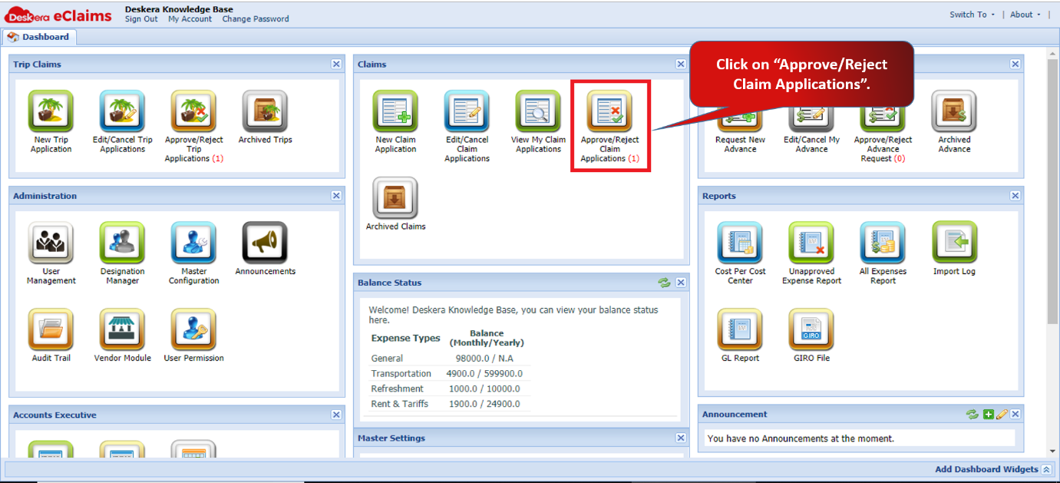The width and height of the screenshot is (1060, 483).
Task: Close the Accounts Executive widget
Action: click(x=336, y=415)
